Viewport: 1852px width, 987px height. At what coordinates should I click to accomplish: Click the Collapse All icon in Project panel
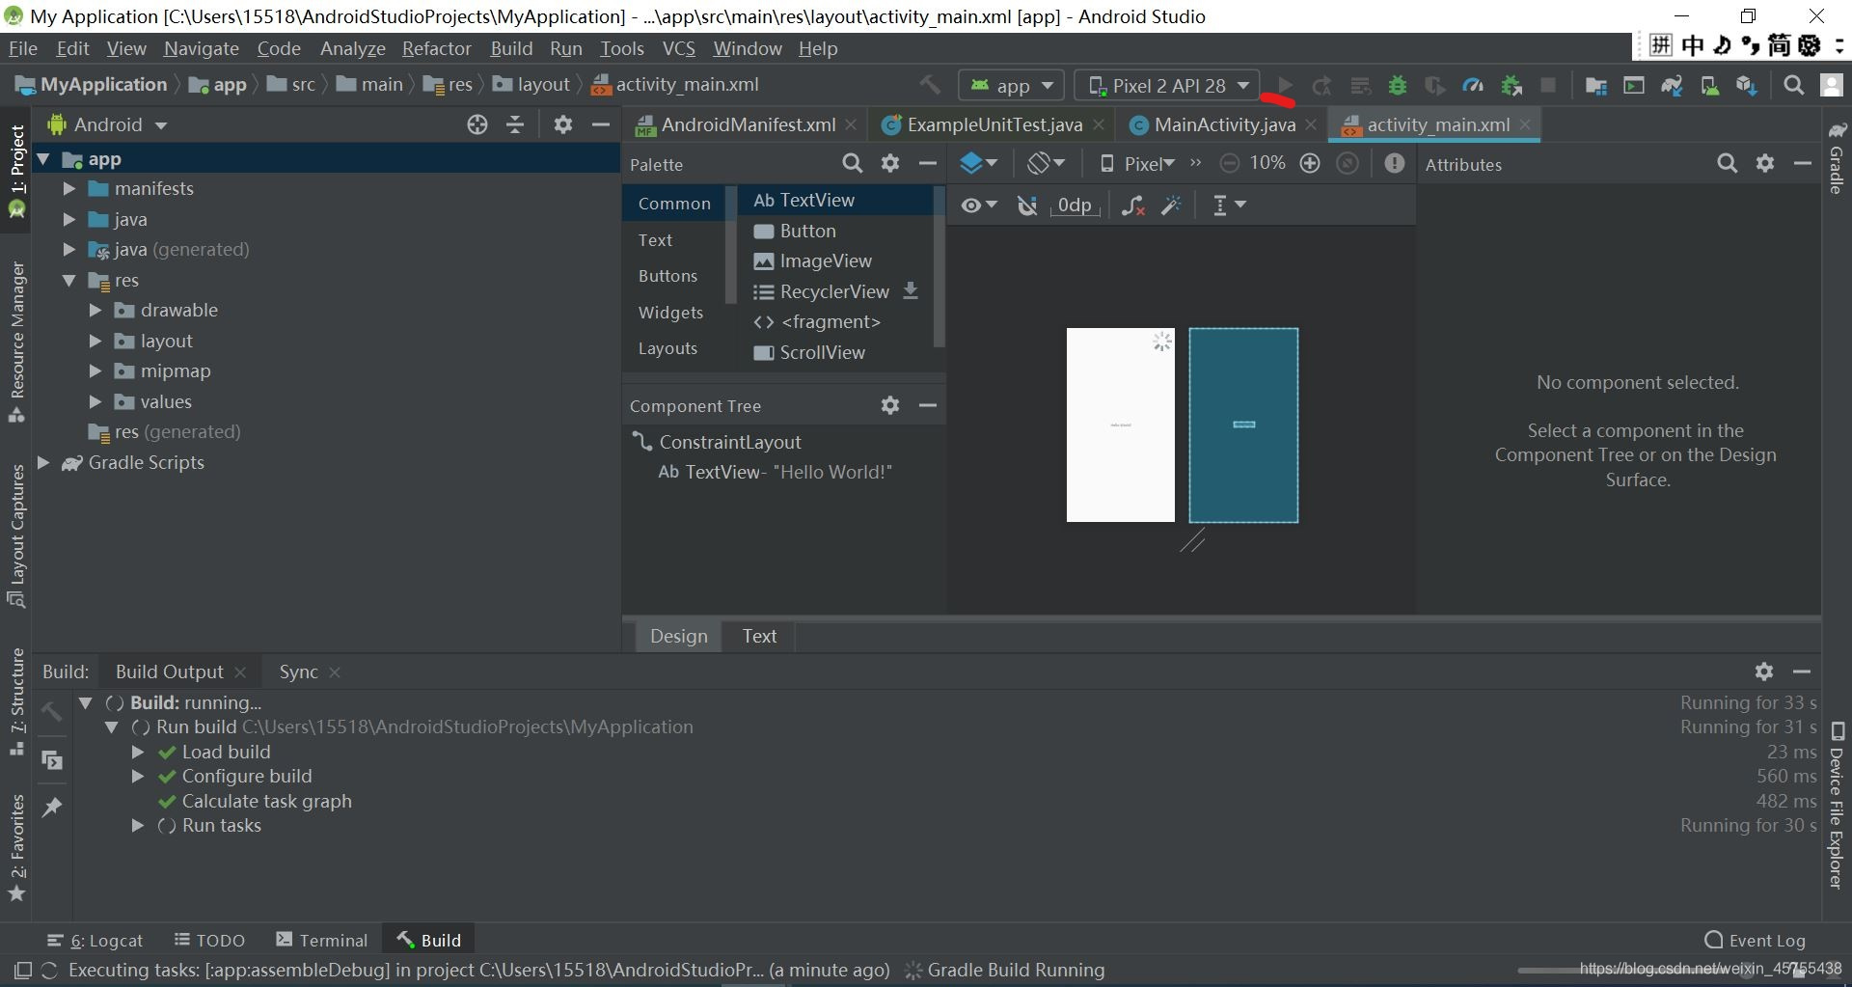click(x=515, y=124)
